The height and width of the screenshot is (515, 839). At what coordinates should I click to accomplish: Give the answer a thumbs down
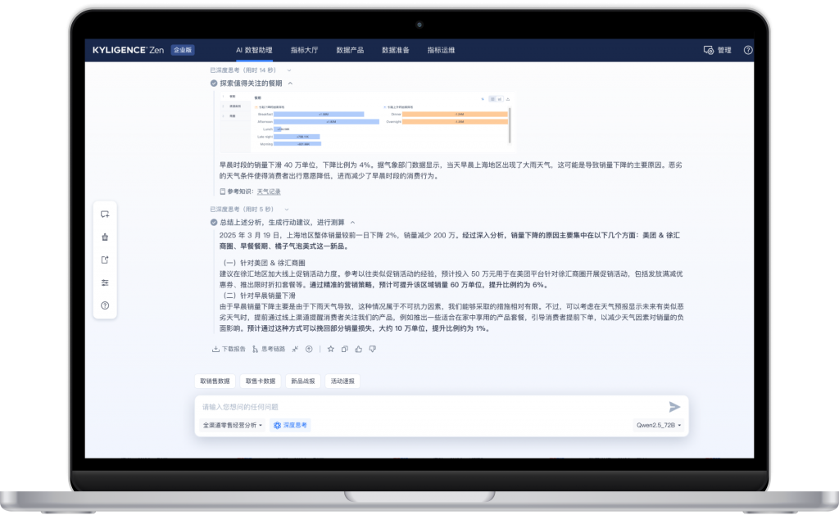pyautogui.click(x=373, y=350)
